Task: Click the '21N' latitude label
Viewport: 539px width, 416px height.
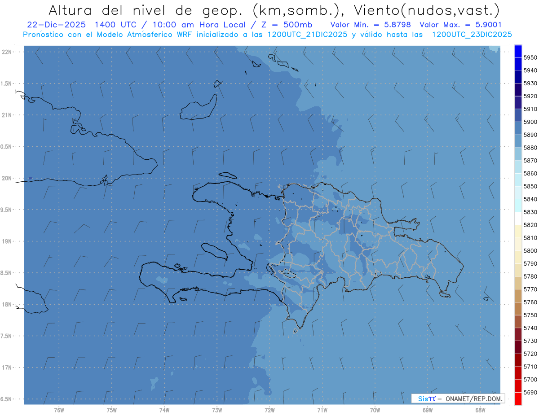Action: [x=8, y=115]
